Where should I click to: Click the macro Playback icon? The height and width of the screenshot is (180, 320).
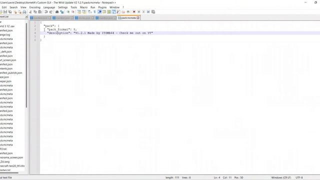click(143, 12)
